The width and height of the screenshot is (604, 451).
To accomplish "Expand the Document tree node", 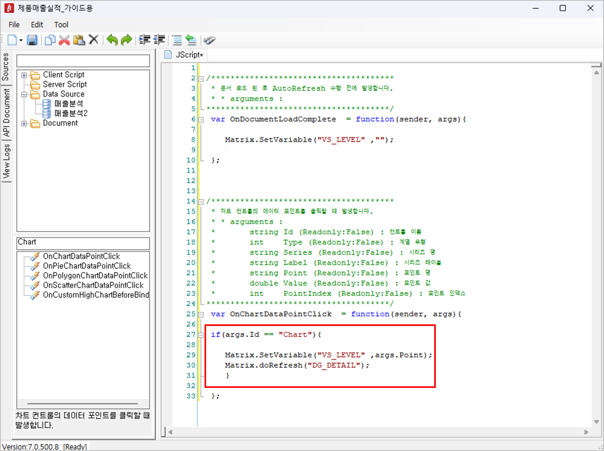I will 24,123.
